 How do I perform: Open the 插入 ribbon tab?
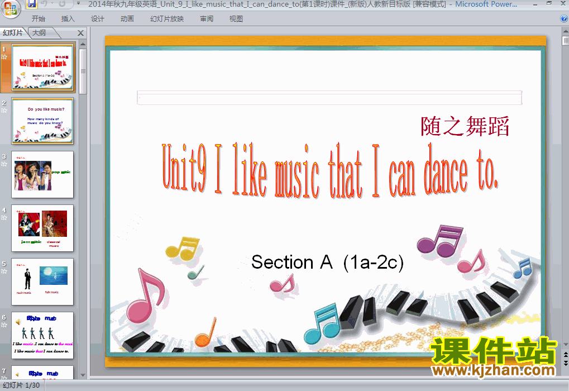point(68,19)
